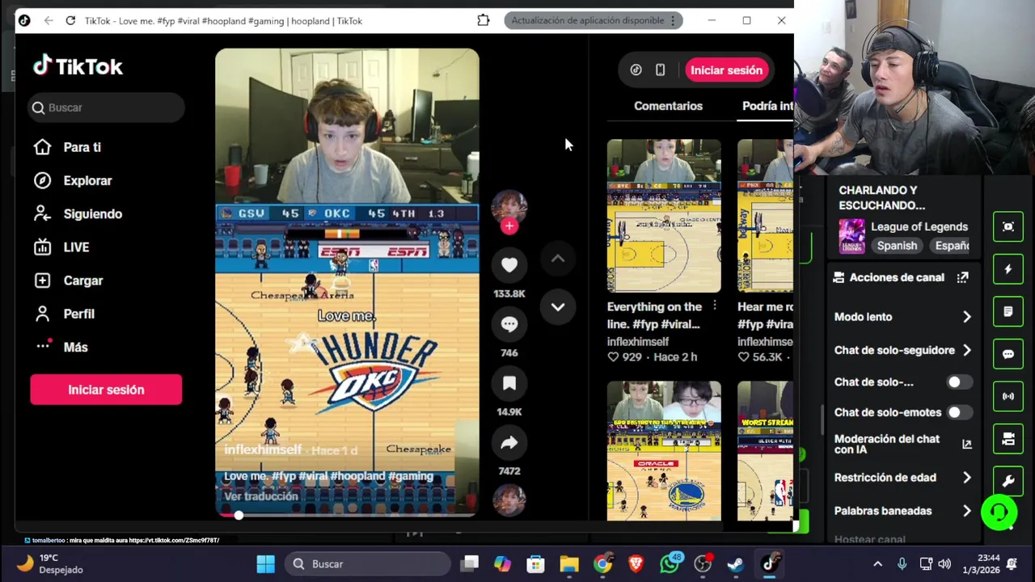Open the get-app phone icon near Iniciar sesión
The width and height of the screenshot is (1035, 582).
click(660, 70)
